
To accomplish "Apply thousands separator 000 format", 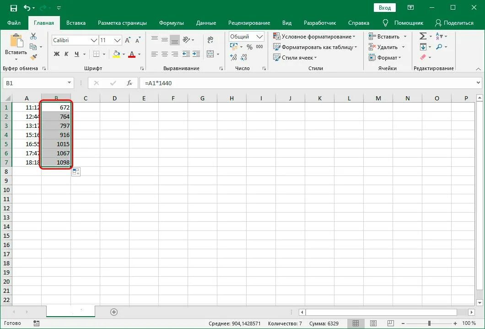I will pos(259,47).
